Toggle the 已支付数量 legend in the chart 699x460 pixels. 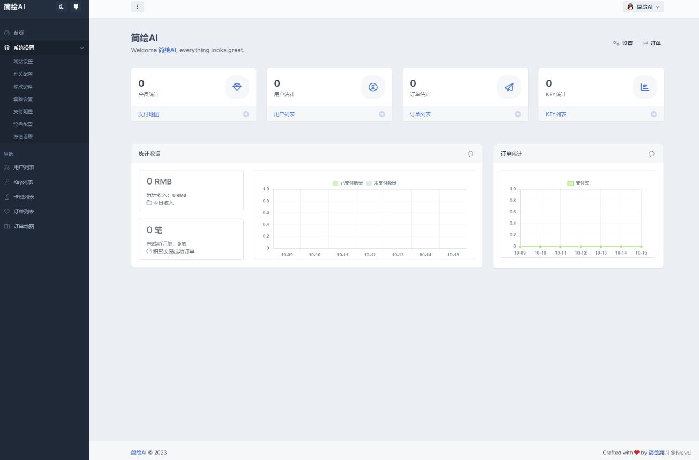[x=348, y=183]
